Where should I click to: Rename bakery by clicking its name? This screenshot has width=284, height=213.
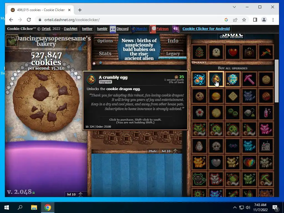coord(53,41)
